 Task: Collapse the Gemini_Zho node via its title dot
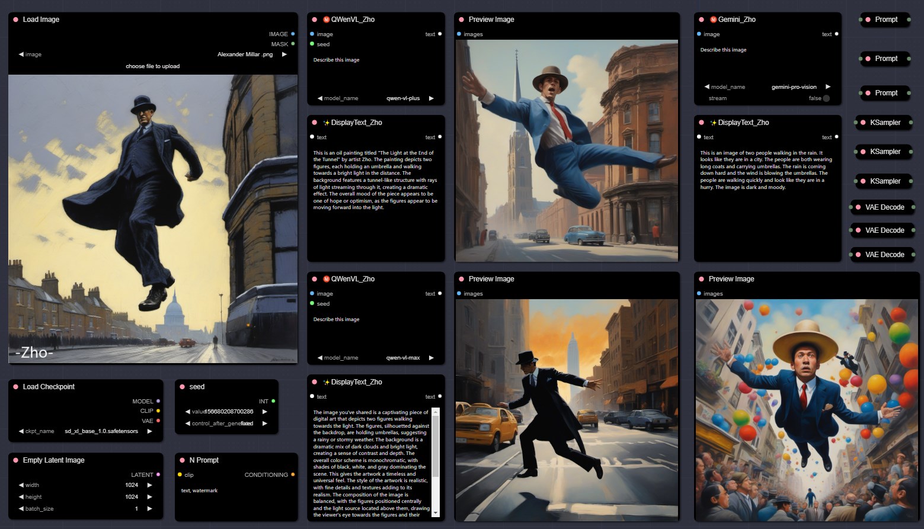click(701, 20)
